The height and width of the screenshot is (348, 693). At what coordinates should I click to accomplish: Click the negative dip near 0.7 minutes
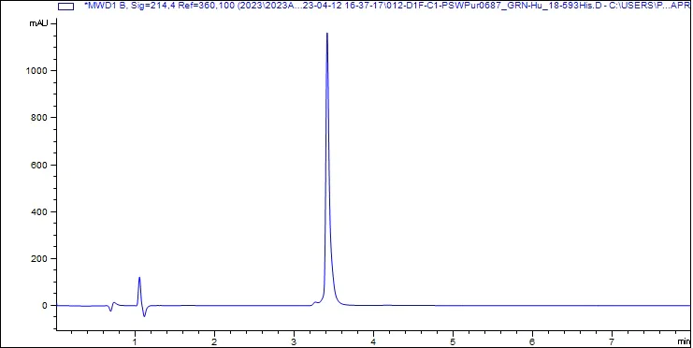pyautogui.click(x=111, y=311)
